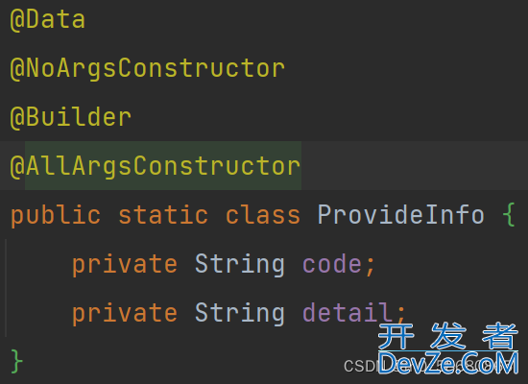Click the 'public' keyword
Viewport: 528px width, 384px height.
[56, 216]
